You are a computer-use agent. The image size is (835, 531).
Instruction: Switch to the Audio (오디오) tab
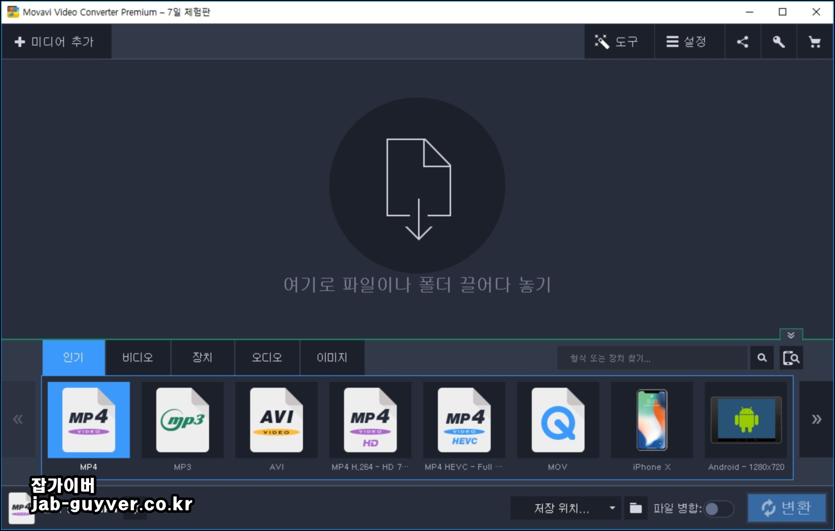[267, 358]
